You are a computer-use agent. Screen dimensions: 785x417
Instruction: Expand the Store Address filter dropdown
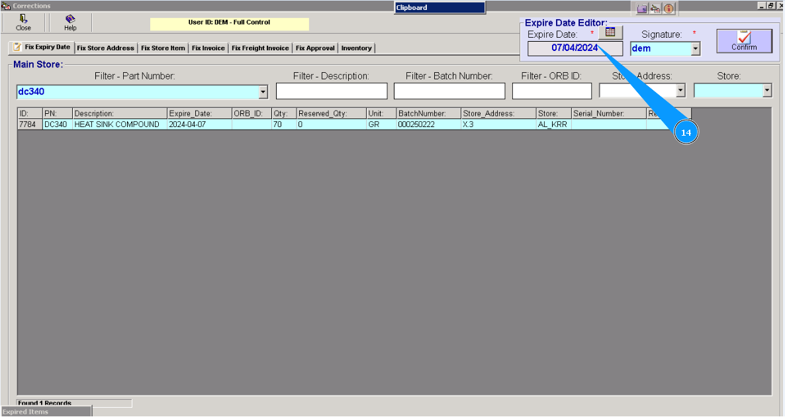pos(680,91)
